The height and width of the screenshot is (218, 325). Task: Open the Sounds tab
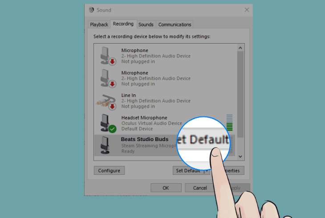click(x=146, y=24)
